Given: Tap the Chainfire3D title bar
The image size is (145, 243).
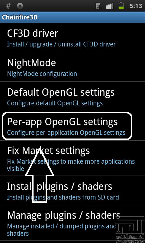Looking at the screenshot, I should coord(72,17).
